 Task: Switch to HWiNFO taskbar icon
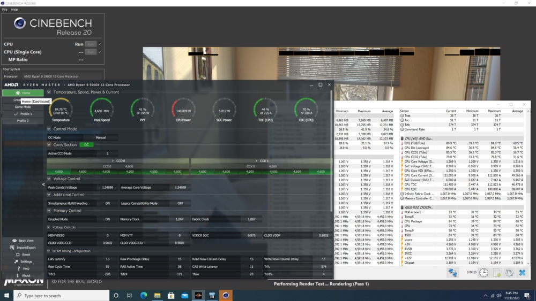point(212,296)
